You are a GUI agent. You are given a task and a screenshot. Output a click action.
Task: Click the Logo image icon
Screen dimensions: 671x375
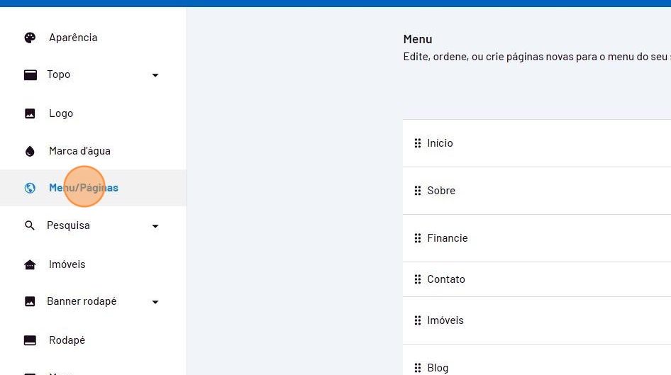[30, 113]
